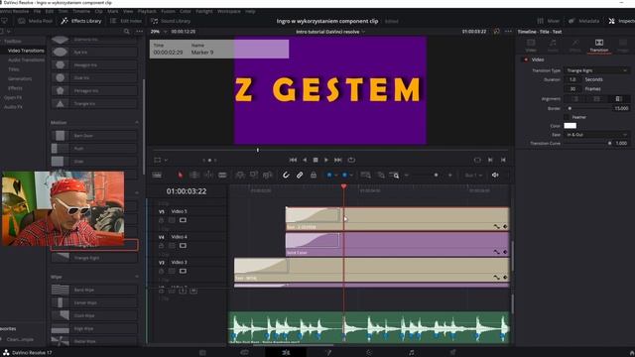
Task: Open the Playback menu
Action: tap(147, 11)
